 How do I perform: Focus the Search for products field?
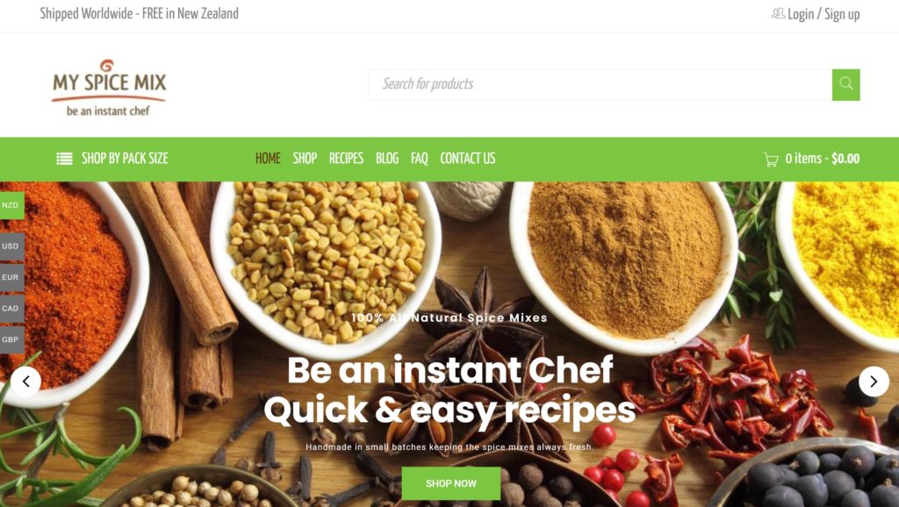(x=601, y=85)
